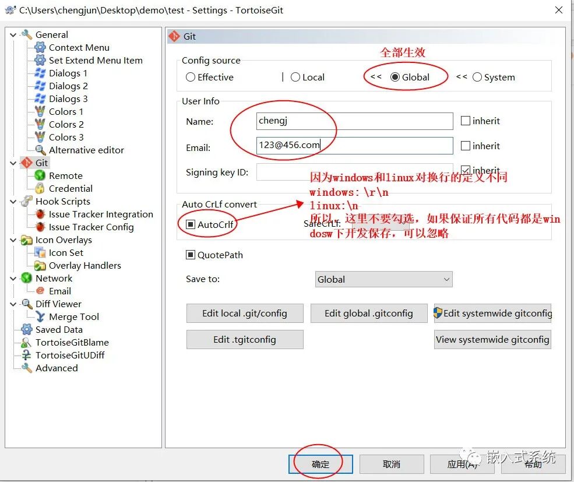
Task: Click the Dialogs 1 window icon
Action: click(40, 73)
